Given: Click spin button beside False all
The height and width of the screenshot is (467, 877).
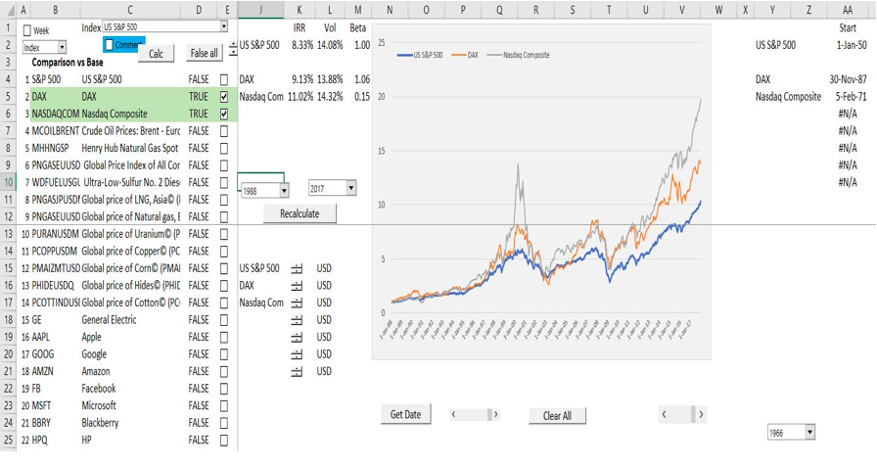Looking at the screenshot, I should point(233,49).
